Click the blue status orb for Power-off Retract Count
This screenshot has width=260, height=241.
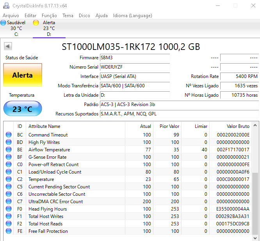pos(9,164)
